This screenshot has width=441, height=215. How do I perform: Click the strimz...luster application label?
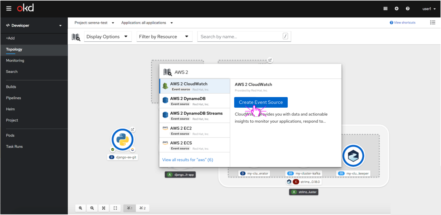pos(304,192)
